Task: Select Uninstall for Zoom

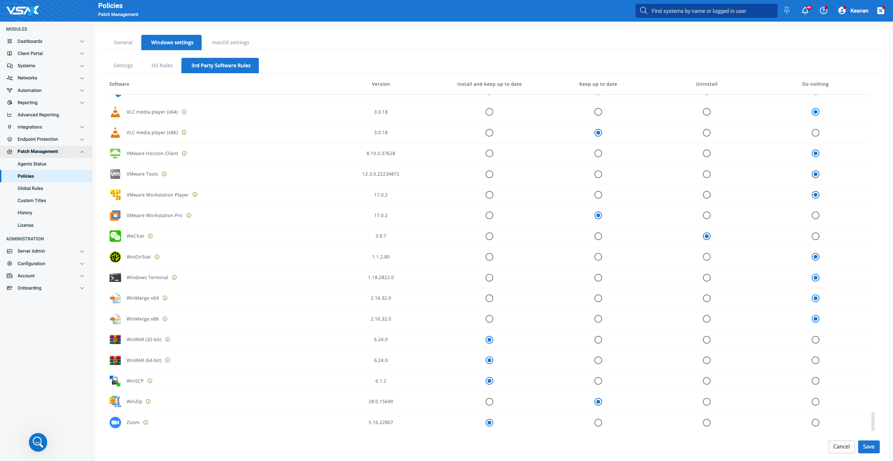Action: (707, 423)
